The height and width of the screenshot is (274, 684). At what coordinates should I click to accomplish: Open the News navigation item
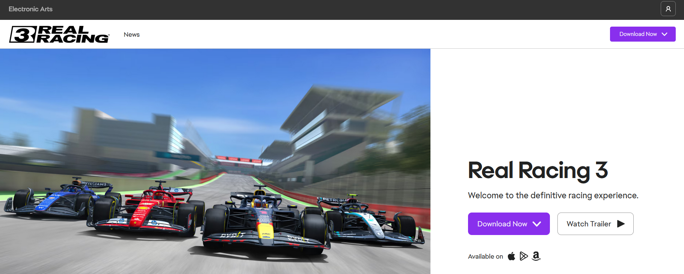(131, 34)
